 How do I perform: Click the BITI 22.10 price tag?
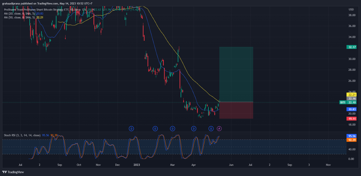[348, 102]
